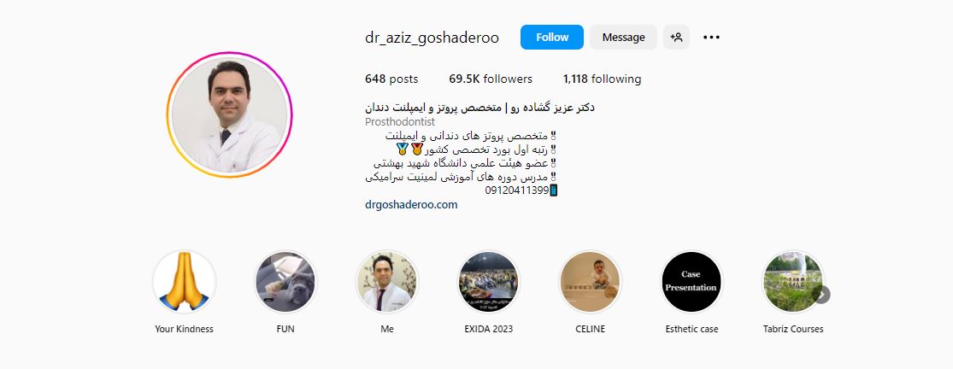Open the Message button

coord(623,37)
